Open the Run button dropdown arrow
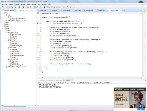This screenshot has height=111, width=147. click(x=21, y=7)
